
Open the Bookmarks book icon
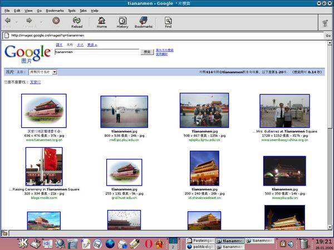click(x=144, y=21)
